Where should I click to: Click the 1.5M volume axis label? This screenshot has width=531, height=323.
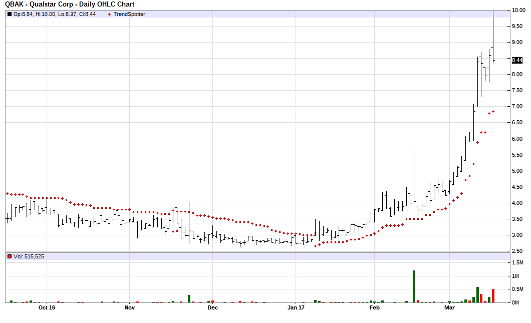point(517,263)
